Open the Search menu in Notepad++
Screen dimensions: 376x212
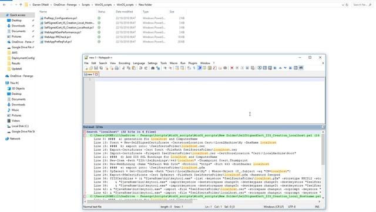tap(103, 63)
